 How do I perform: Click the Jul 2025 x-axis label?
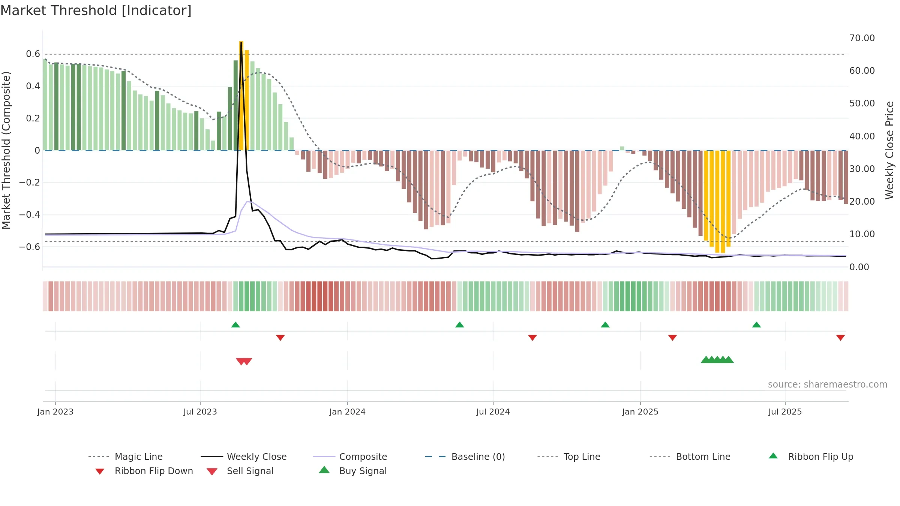coord(785,412)
